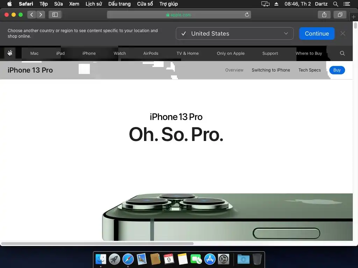The image size is (358, 268).
Task: Open the Trash in the Dock
Action: click(x=257, y=259)
